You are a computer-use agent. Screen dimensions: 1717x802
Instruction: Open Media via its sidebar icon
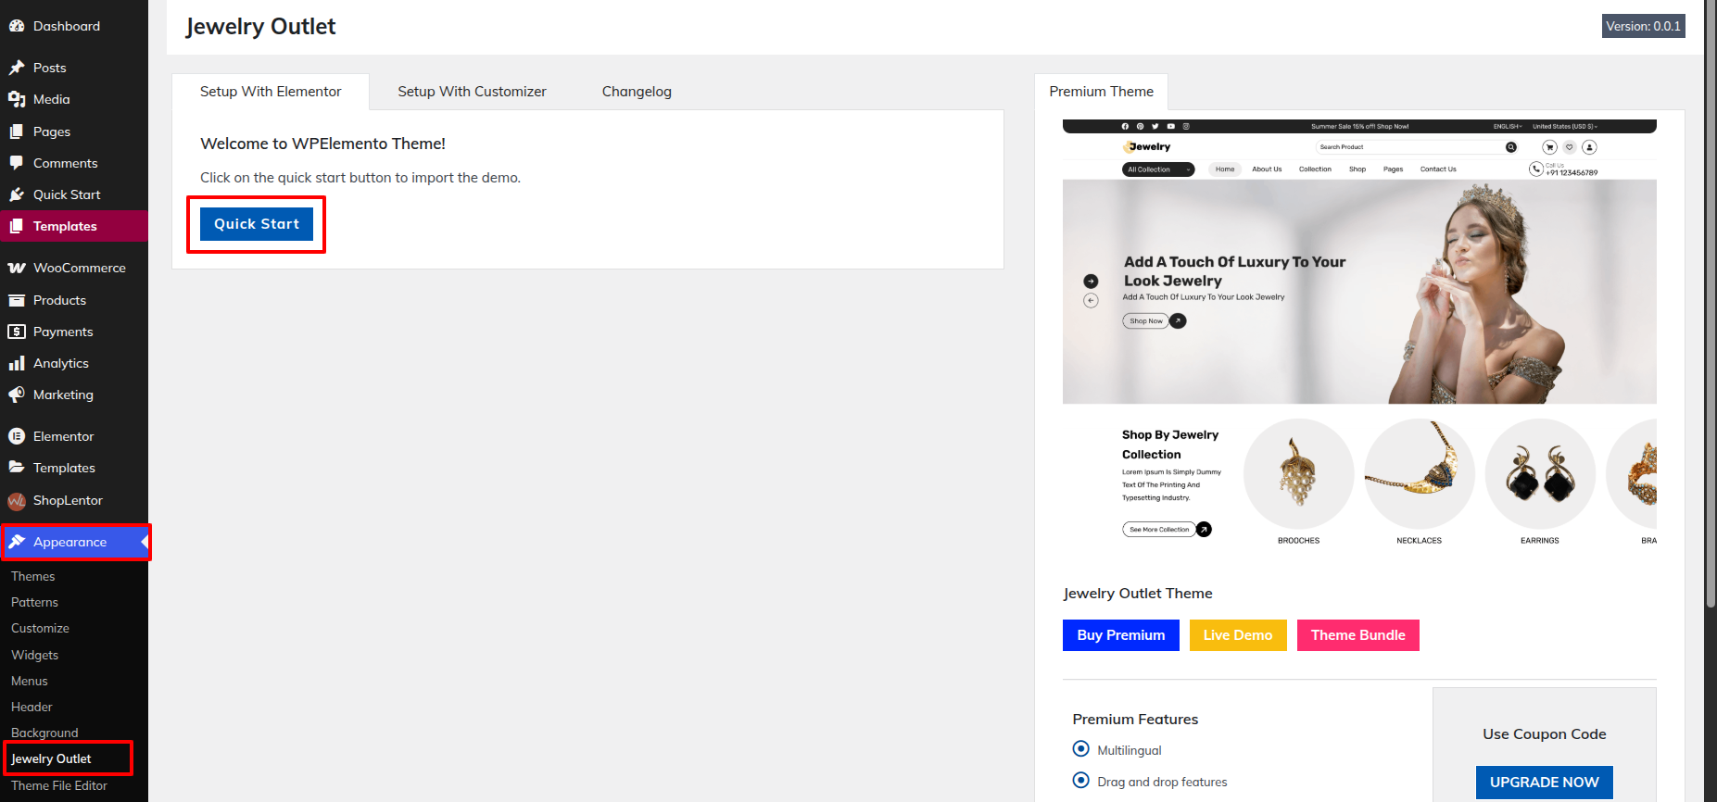pyautogui.click(x=17, y=99)
